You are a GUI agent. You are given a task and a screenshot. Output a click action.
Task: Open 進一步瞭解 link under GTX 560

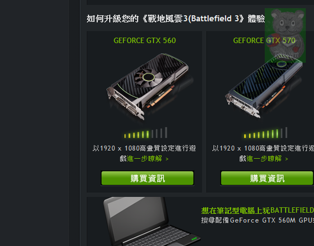tap(144, 159)
